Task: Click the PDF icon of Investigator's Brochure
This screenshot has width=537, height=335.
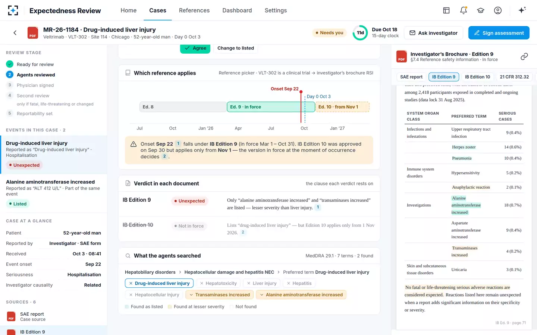Action: (x=401, y=57)
